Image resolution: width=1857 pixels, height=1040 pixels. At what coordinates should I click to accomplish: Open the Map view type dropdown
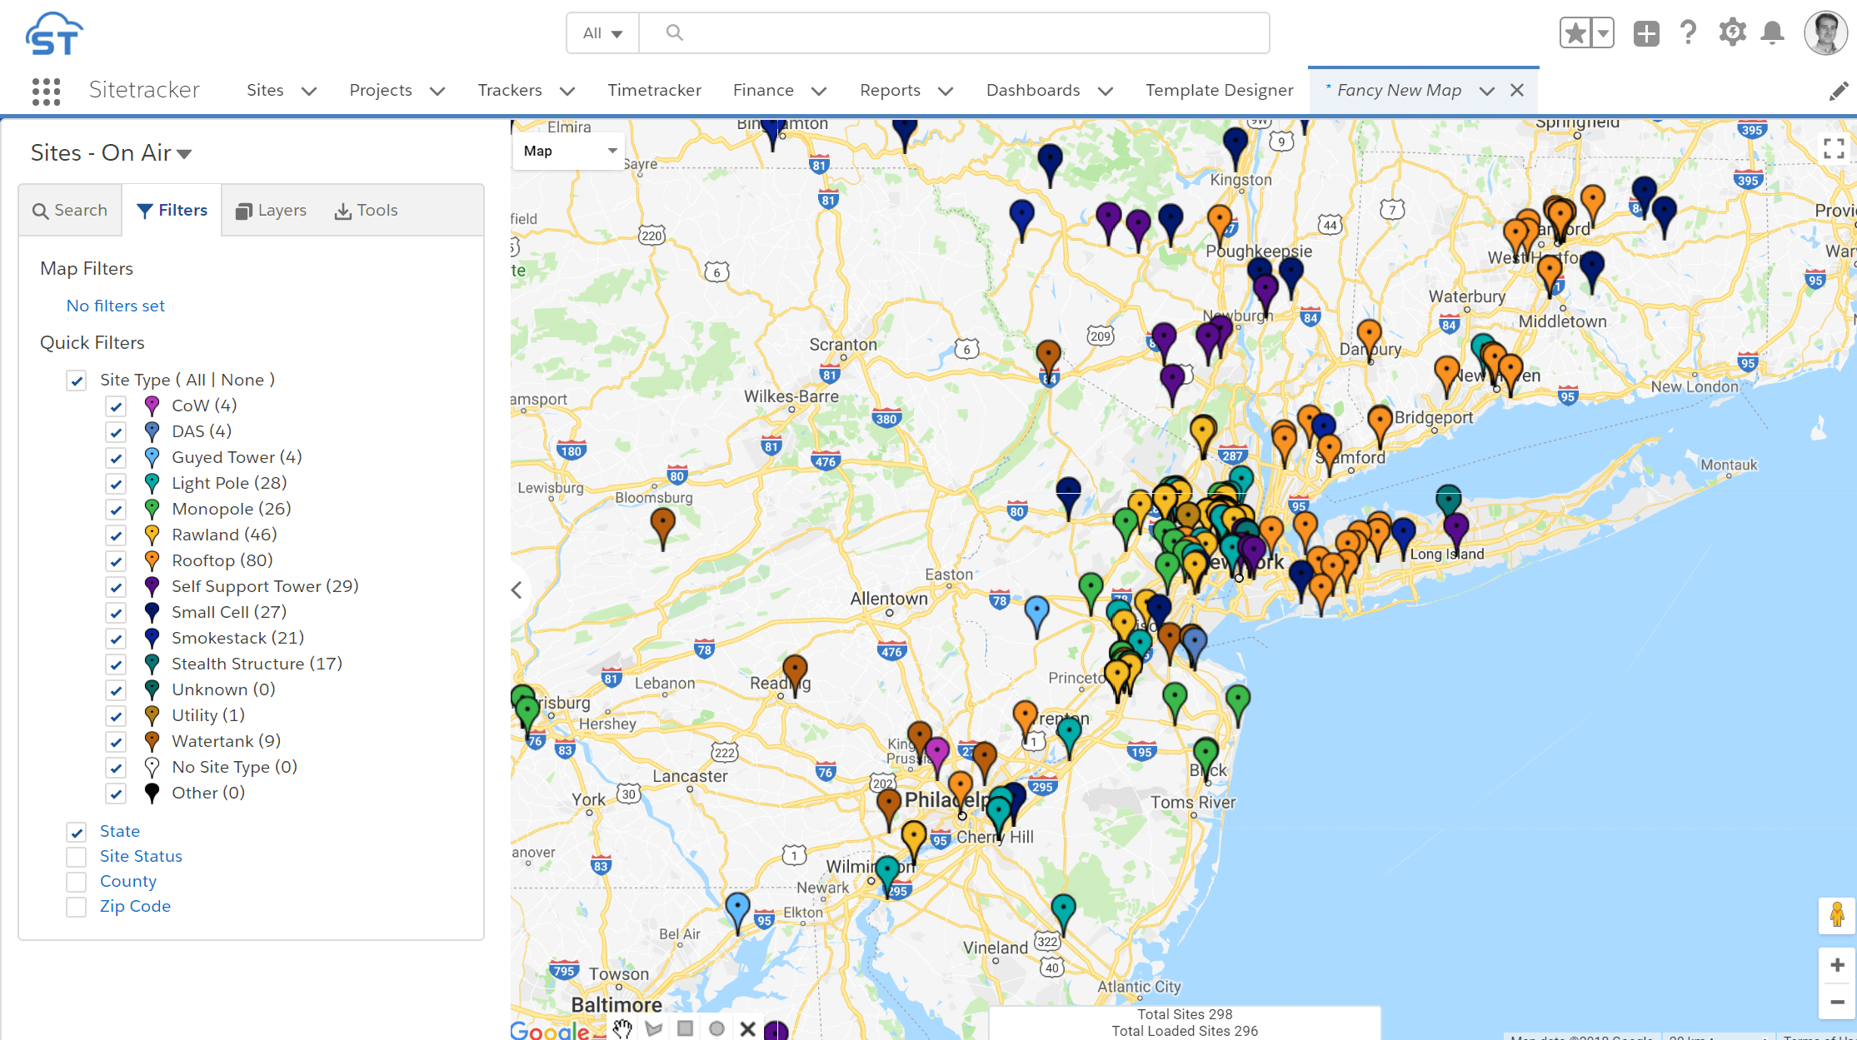pos(569,151)
